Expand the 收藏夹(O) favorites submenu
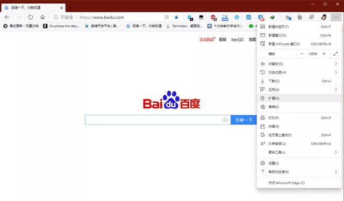This screenshot has width=344, height=201. 299,64
